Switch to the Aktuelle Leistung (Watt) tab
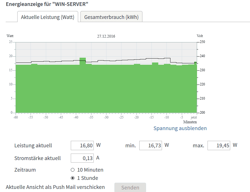This screenshot has height=192, width=250. [48, 17]
